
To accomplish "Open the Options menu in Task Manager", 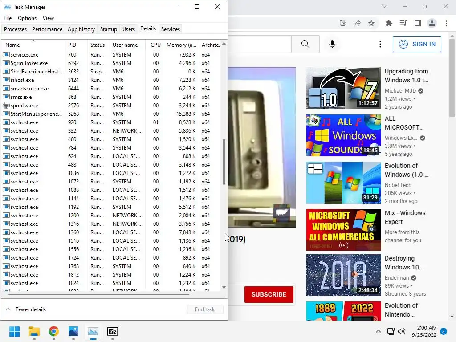I will pyautogui.click(x=27, y=18).
